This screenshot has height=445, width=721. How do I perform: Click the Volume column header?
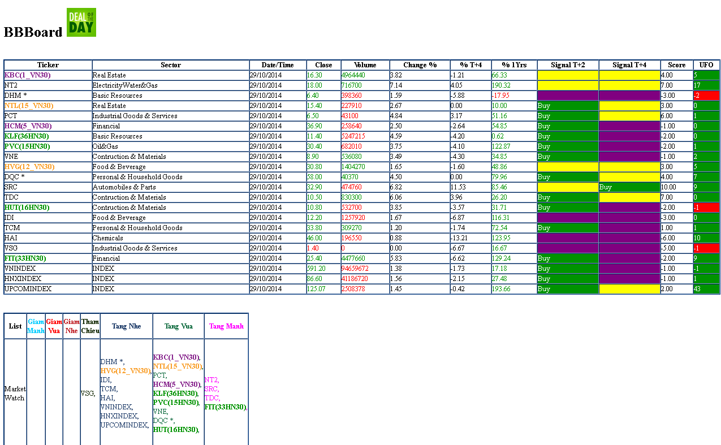point(365,65)
